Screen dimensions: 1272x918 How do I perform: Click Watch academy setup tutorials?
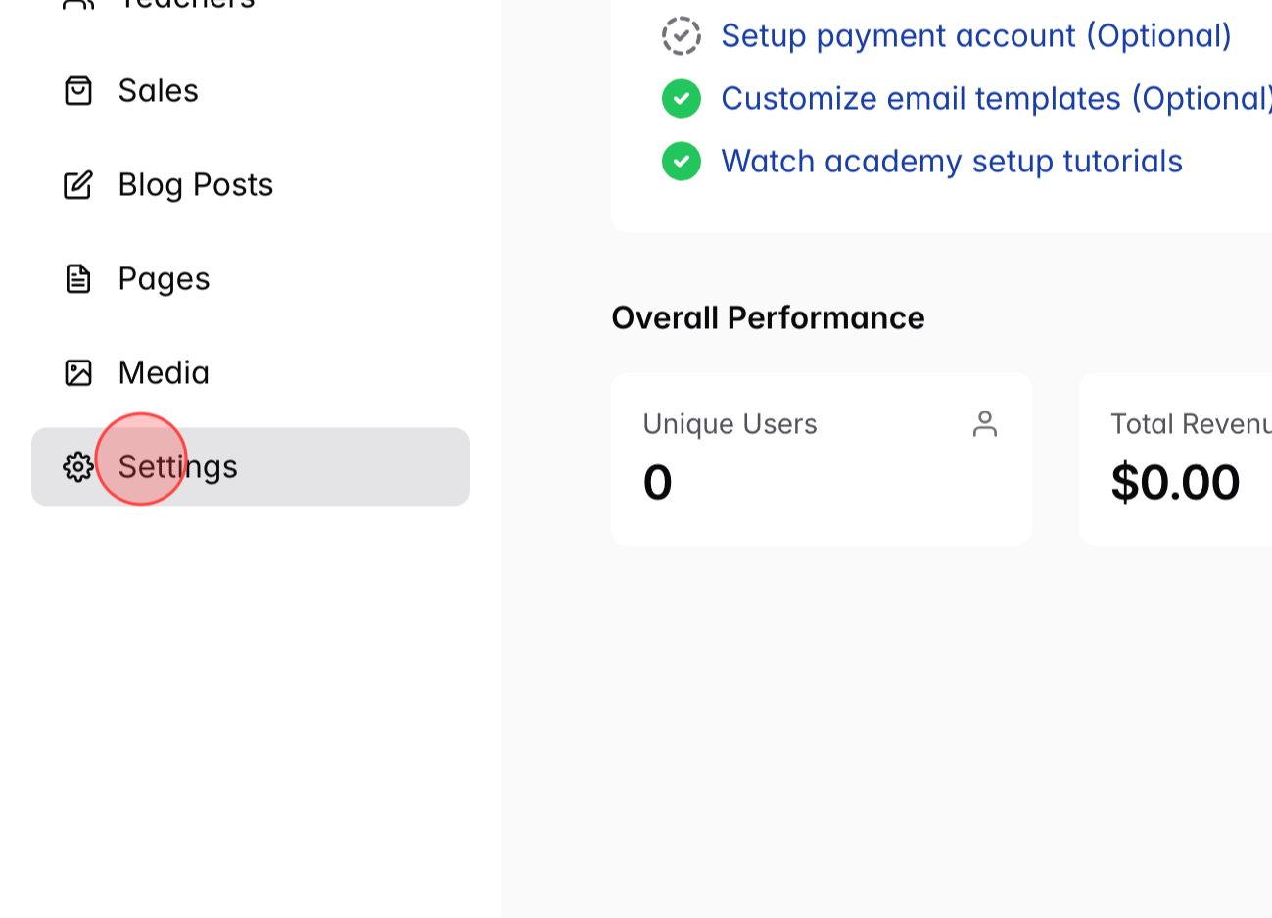coord(951,161)
